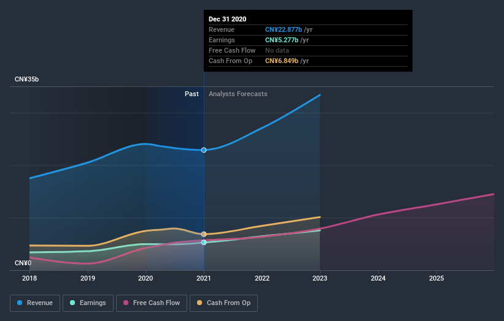Click the 2020 x-axis label
This screenshot has height=321, width=504.
pyautogui.click(x=145, y=278)
